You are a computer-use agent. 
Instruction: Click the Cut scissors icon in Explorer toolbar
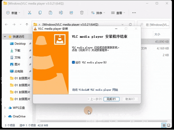[x=30, y=13]
